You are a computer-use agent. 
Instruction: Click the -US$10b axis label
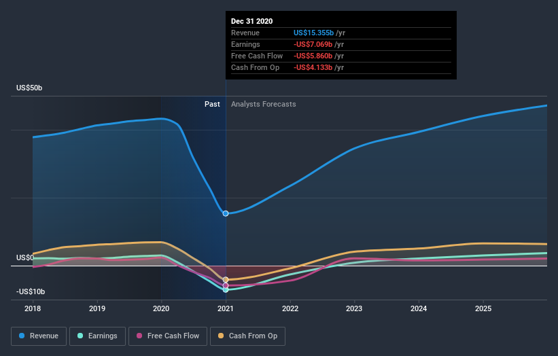pyautogui.click(x=31, y=291)
